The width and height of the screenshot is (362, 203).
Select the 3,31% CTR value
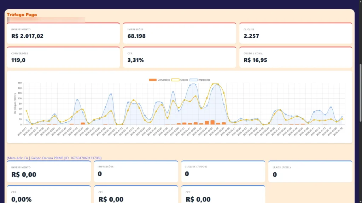(x=135, y=60)
